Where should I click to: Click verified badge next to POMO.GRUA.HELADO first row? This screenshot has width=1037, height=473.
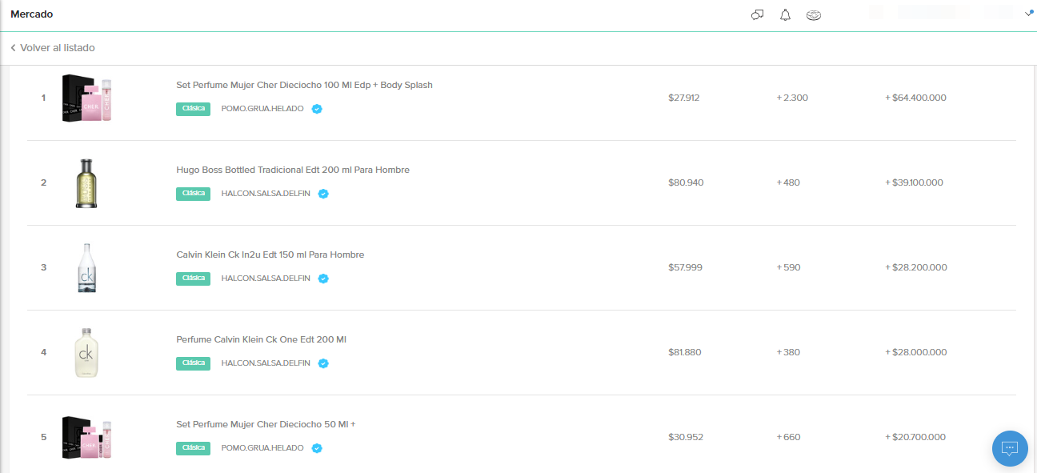click(x=317, y=109)
